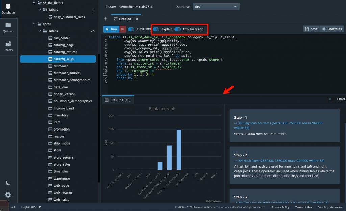346x211 pixels.
Task: Click the tpcds schema folder icon
Action: tap(40, 24)
